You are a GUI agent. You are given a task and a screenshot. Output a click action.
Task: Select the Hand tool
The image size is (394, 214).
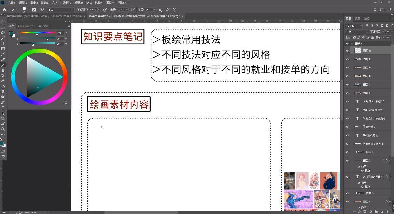click(x=3, y=124)
